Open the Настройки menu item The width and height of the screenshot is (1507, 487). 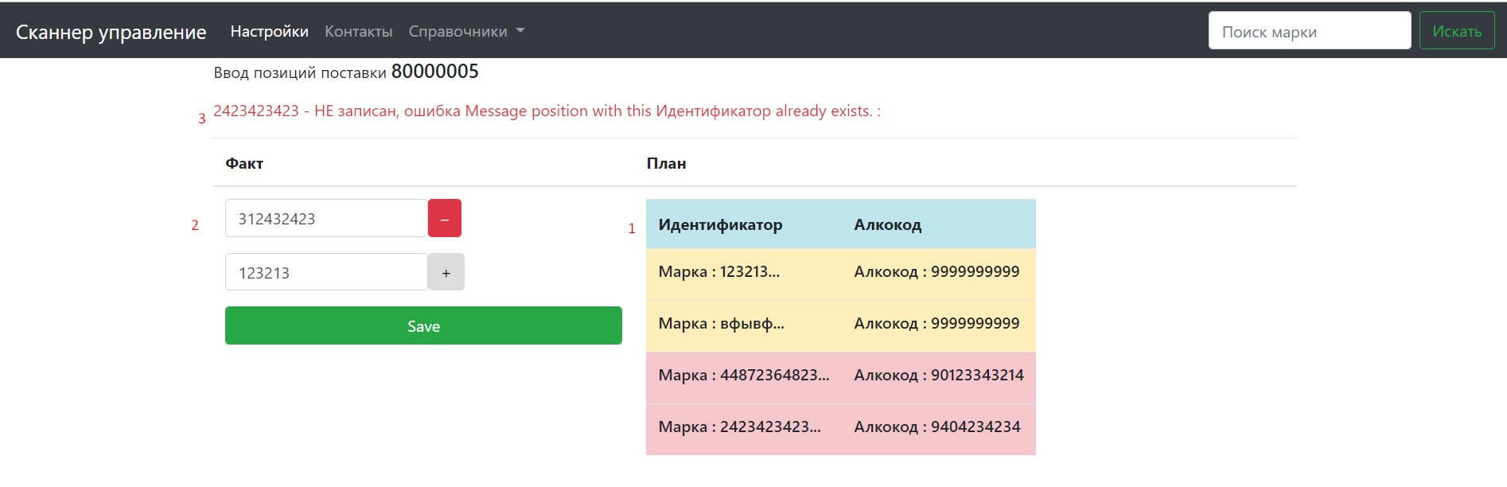[x=269, y=32]
